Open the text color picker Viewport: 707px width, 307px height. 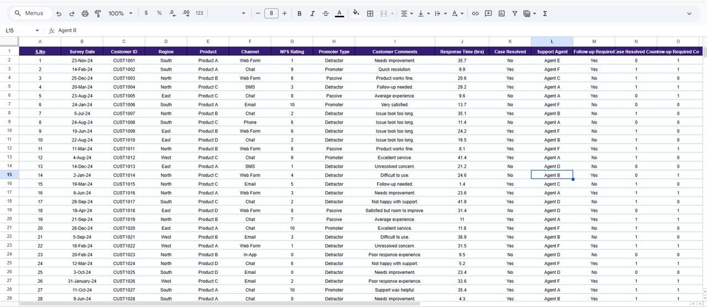point(339,13)
